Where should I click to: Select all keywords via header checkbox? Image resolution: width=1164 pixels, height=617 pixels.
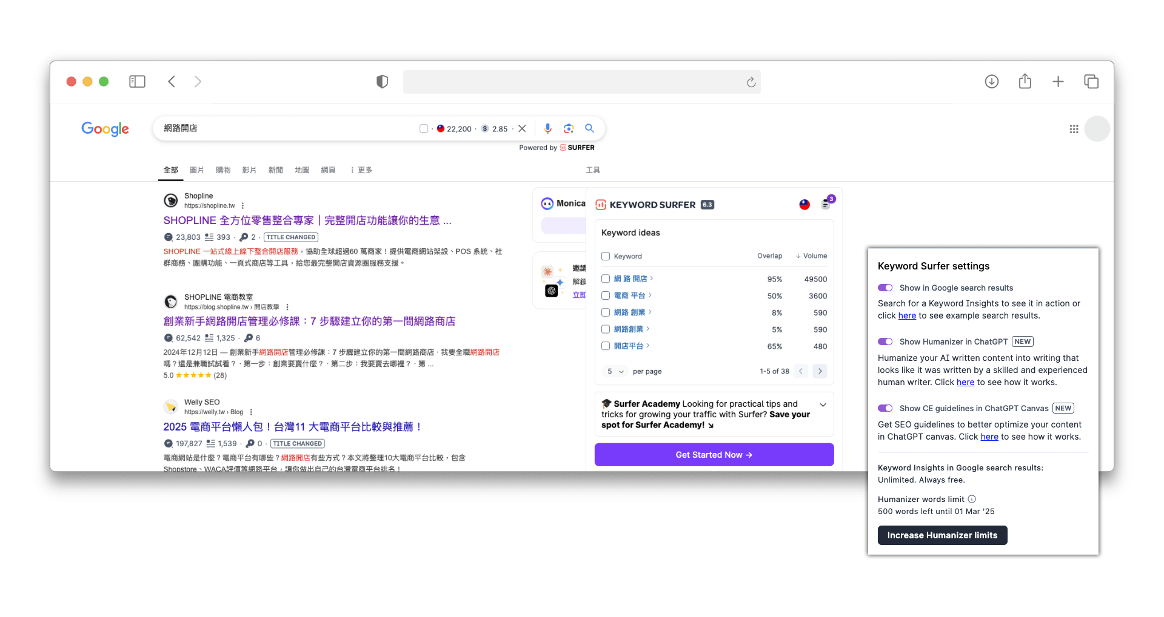(x=606, y=256)
